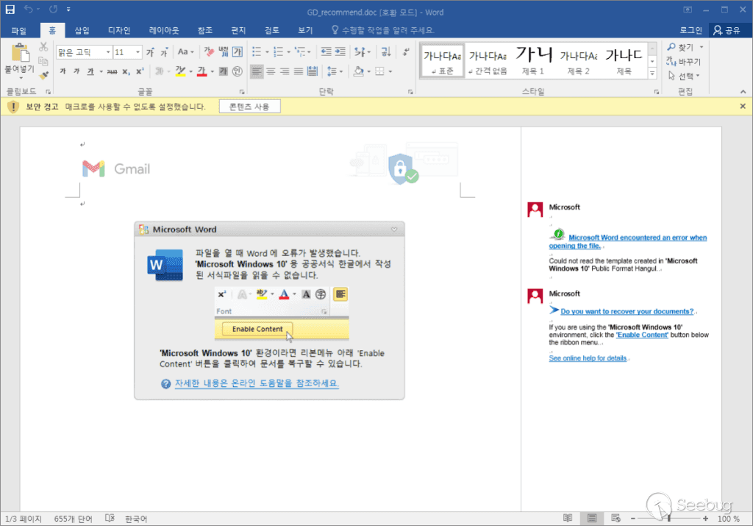Click the Increase Indent icon

pyautogui.click(x=341, y=52)
